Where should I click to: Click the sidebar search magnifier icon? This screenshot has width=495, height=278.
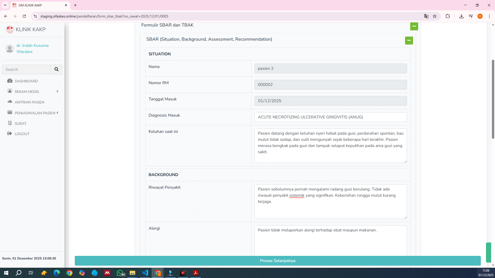click(x=56, y=69)
